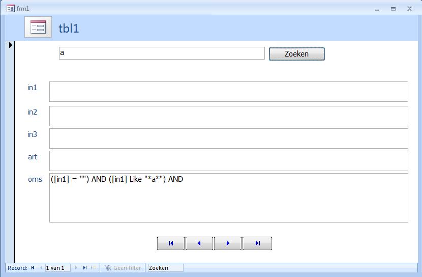
Task: Go to previous record using the form button
Action: click(x=199, y=243)
